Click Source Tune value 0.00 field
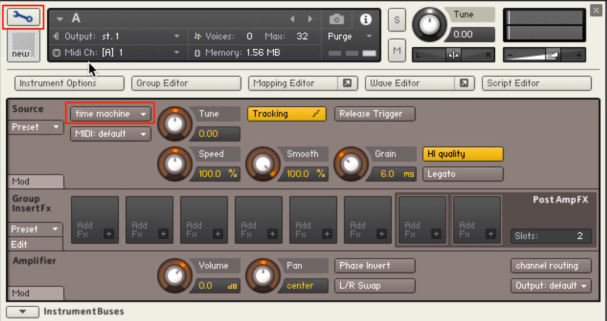Image resolution: width=607 pixels, height=321 pixels. pos(216,134)
